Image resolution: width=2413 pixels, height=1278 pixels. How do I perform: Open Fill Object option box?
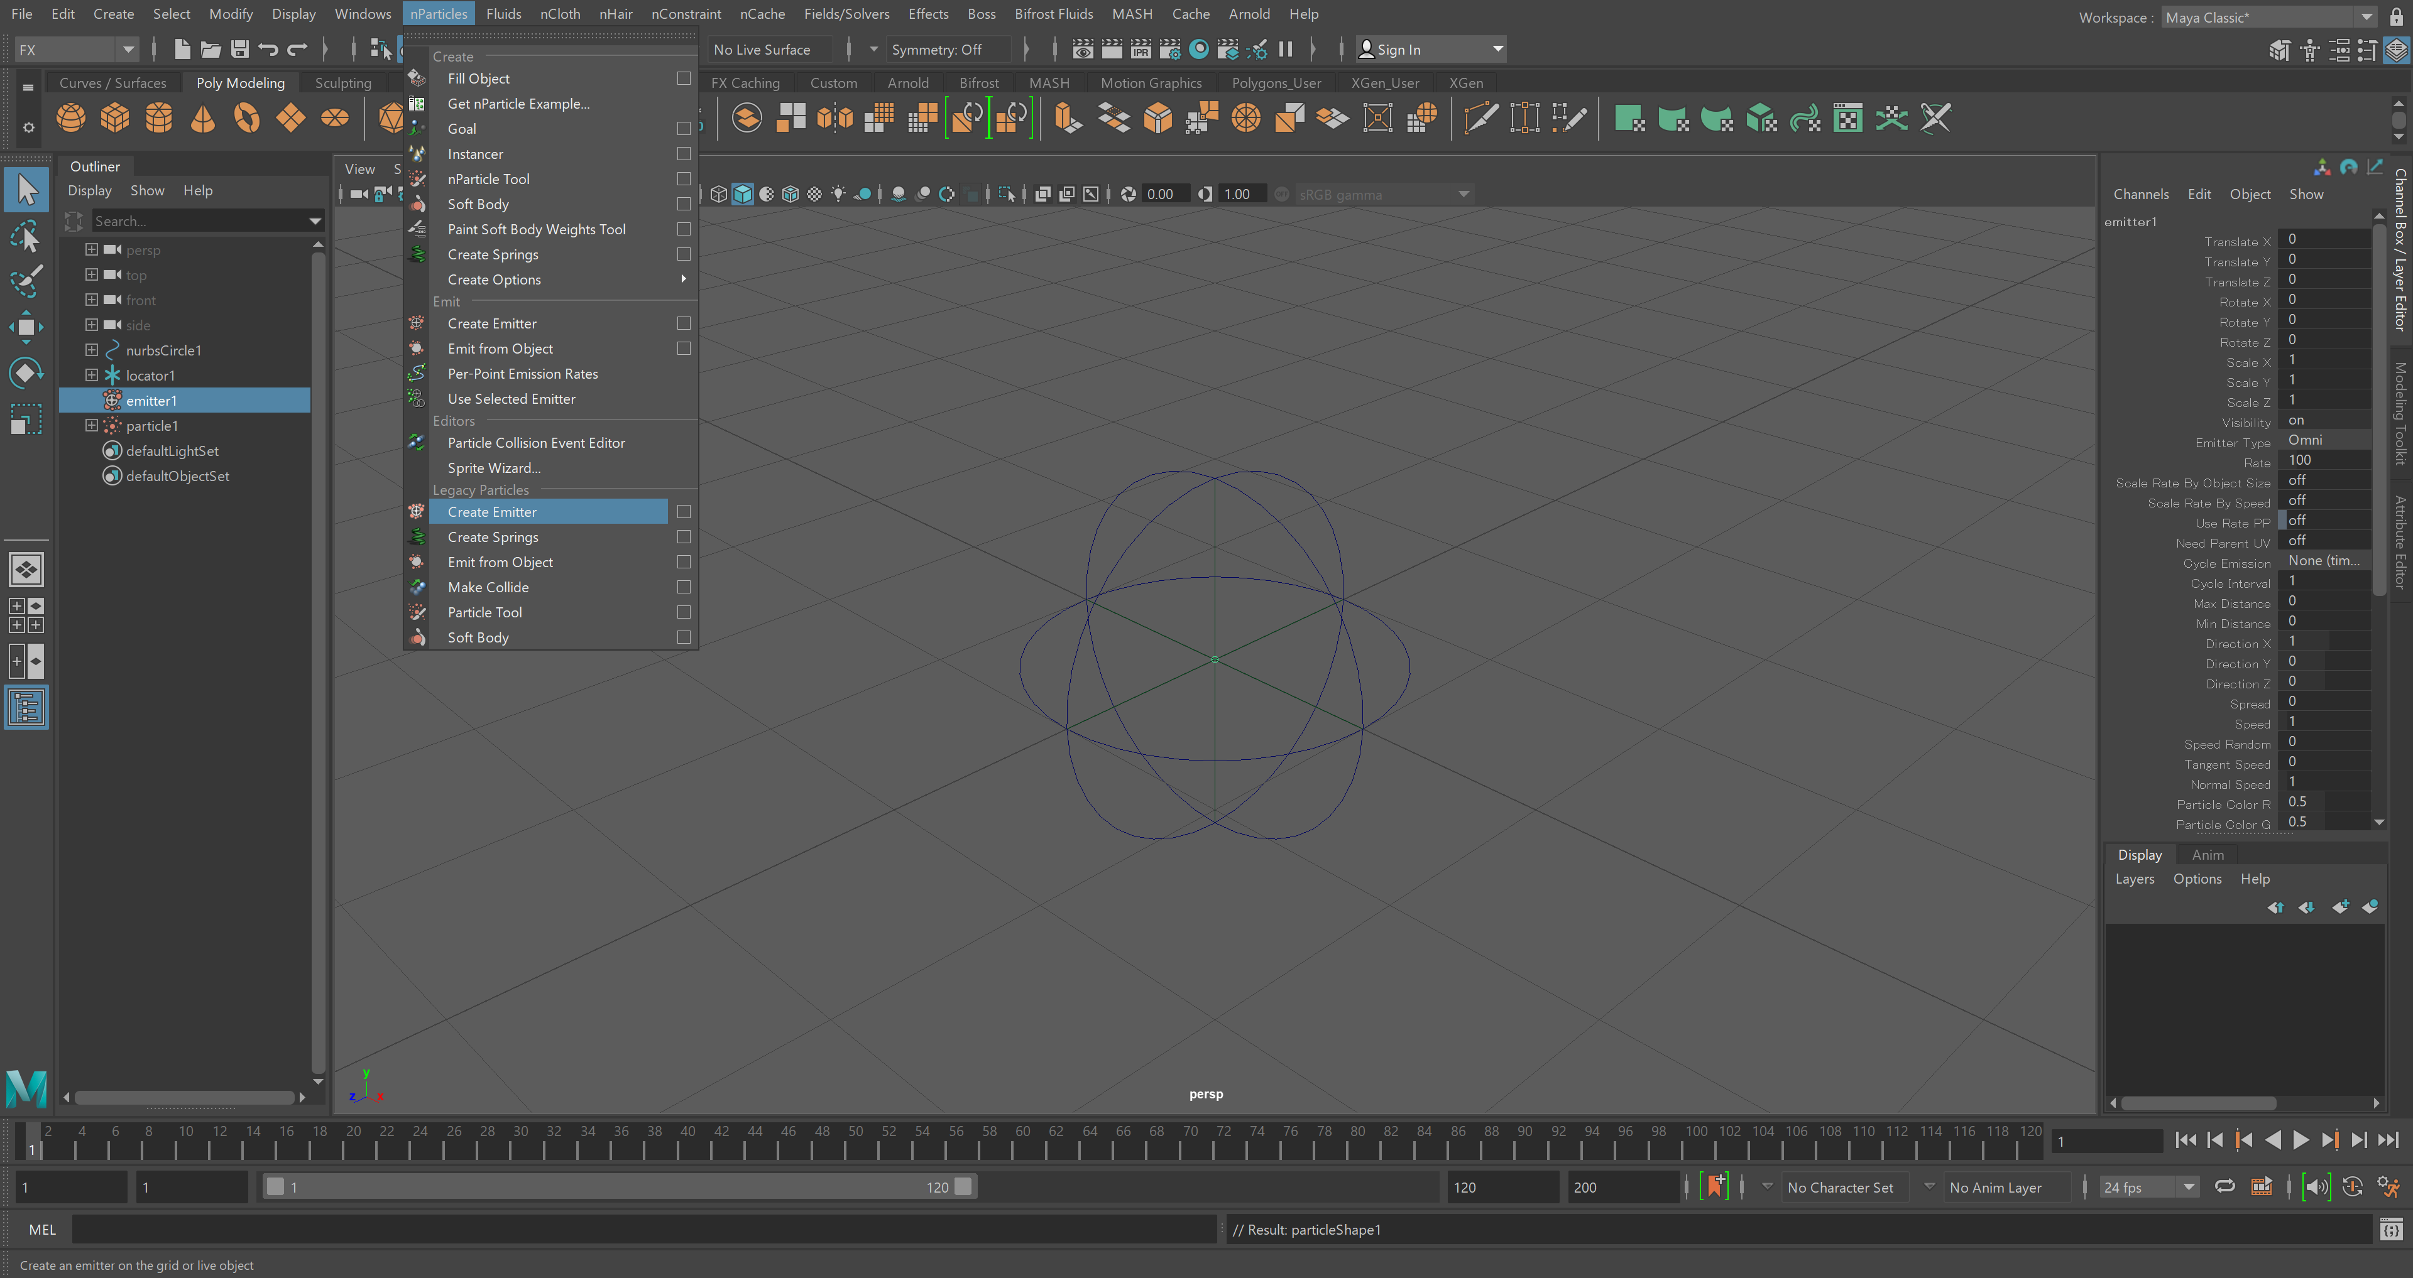(x=684, y=79)
